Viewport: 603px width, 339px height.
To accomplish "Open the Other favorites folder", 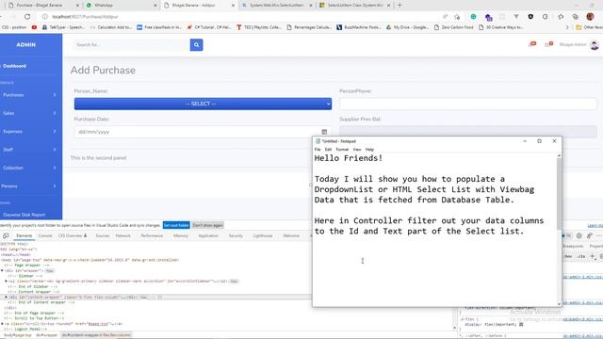I will click(589, 27).
